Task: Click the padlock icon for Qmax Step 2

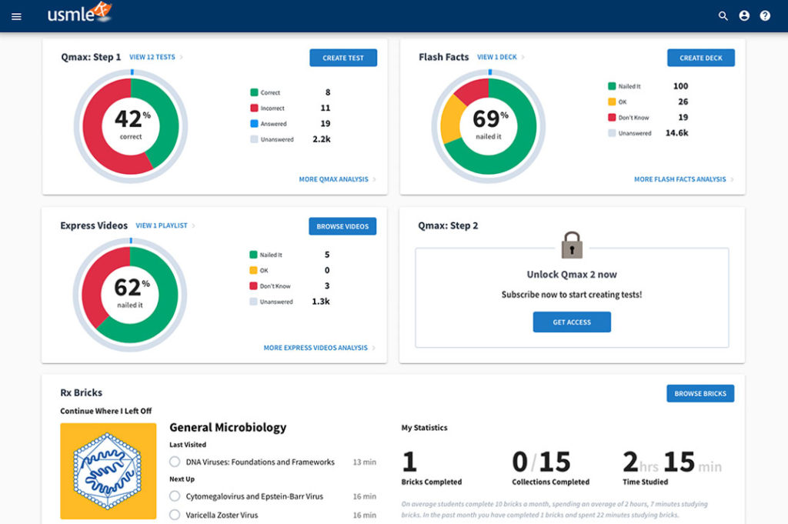Action: click(x=572, y=245)
